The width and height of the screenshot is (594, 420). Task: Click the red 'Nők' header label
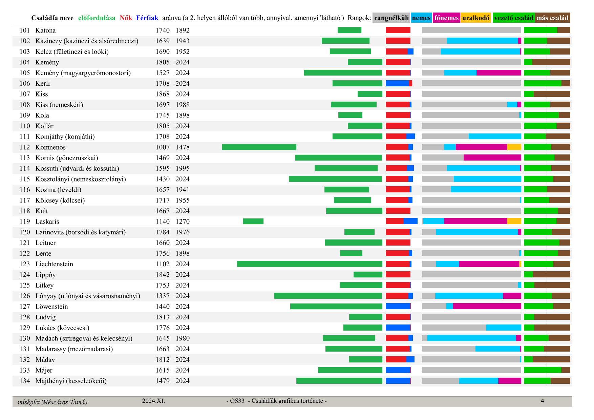pyautogui.click(x=126, y=18)
